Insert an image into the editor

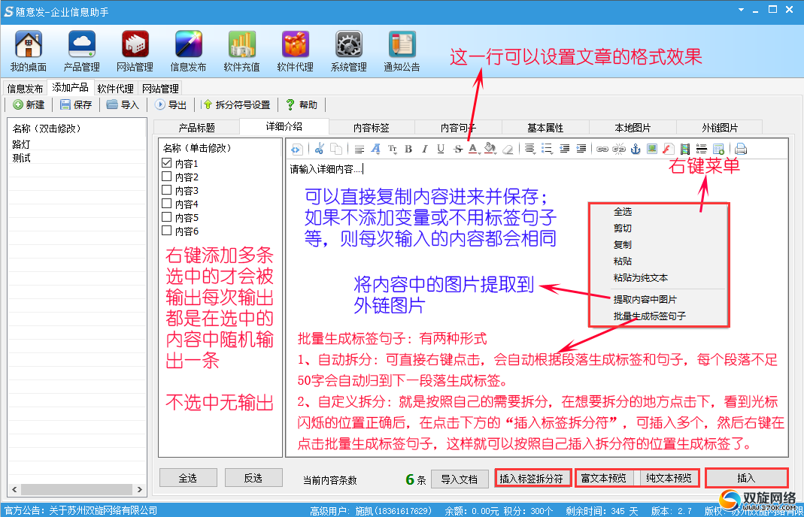[x=652, y=149]
